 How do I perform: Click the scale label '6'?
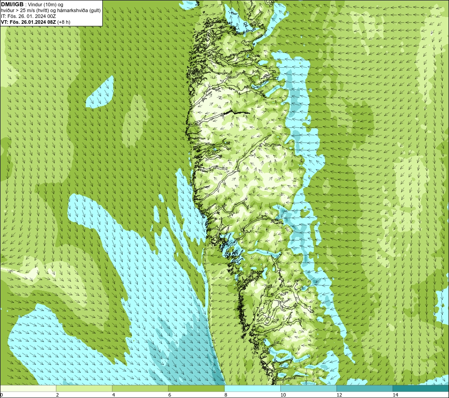[170, 395]
